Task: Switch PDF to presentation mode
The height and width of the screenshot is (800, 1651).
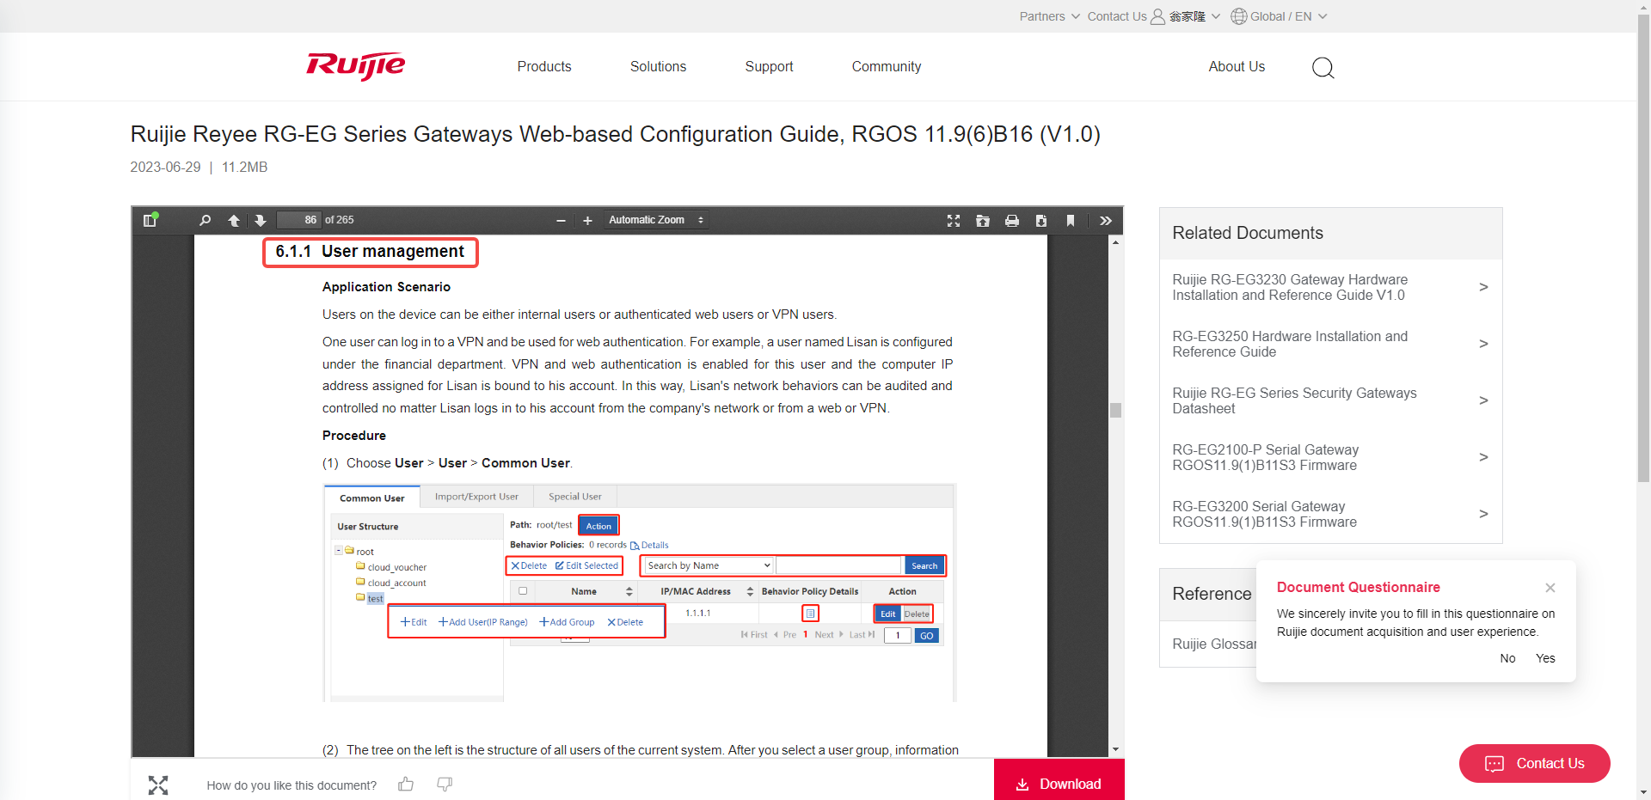Action: coord(954,221)
